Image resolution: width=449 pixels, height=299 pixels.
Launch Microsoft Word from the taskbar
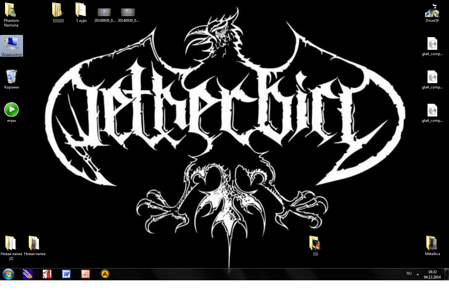[x=66, y=274]
